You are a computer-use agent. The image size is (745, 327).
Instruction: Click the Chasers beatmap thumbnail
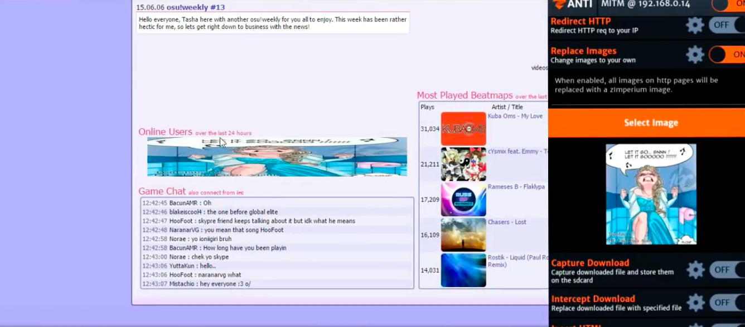(463, 235)
